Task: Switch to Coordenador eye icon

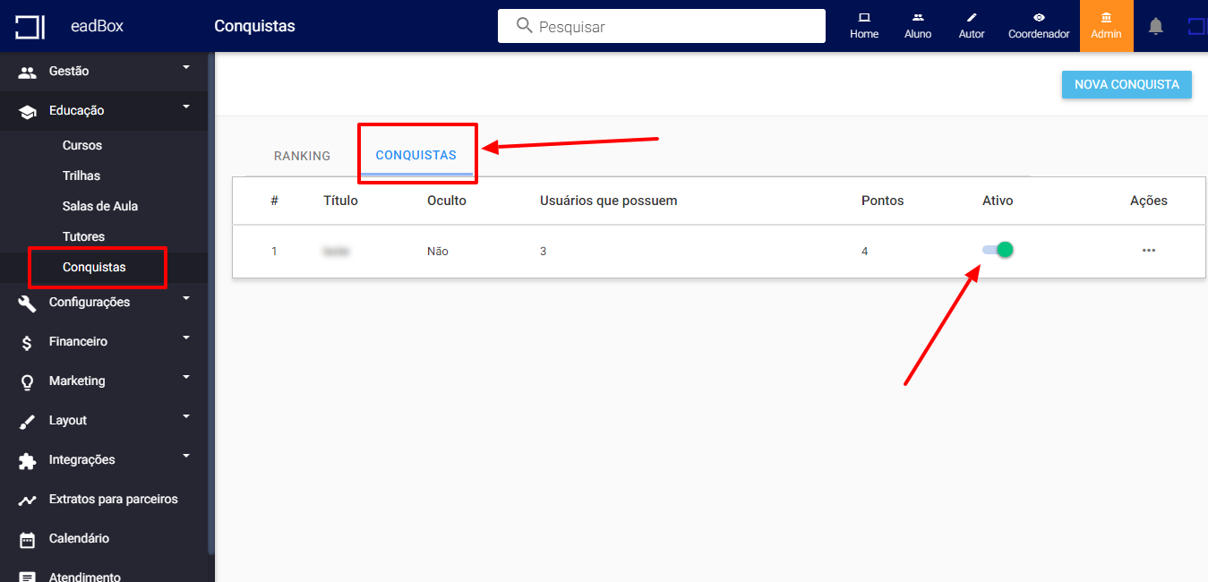Action: point(1039,18)
